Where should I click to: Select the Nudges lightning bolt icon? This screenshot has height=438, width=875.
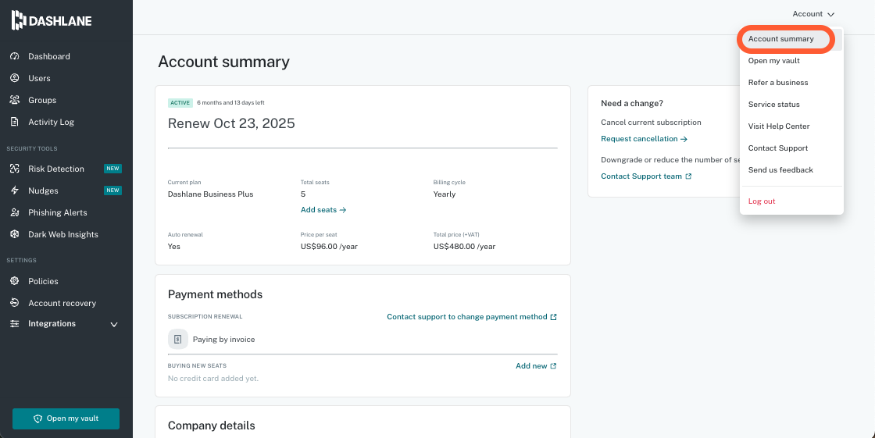[14, 191]
